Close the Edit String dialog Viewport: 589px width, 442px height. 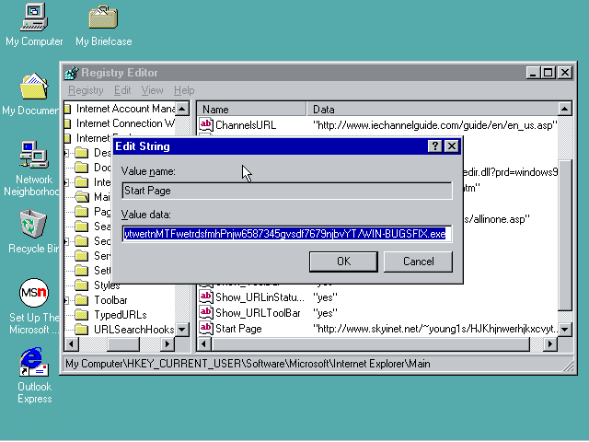point(452,145)
